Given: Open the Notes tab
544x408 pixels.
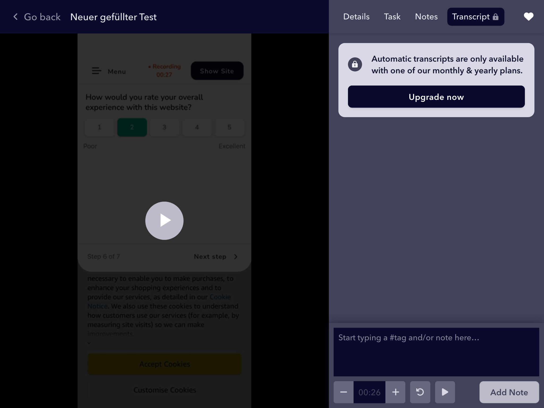Looking at the screenshot, I should point(426,17).
